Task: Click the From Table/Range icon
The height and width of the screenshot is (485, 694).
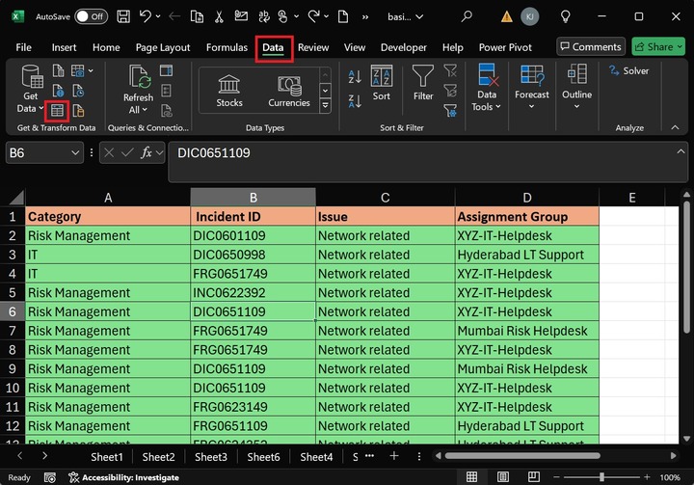Action: [x=58, y=110]
